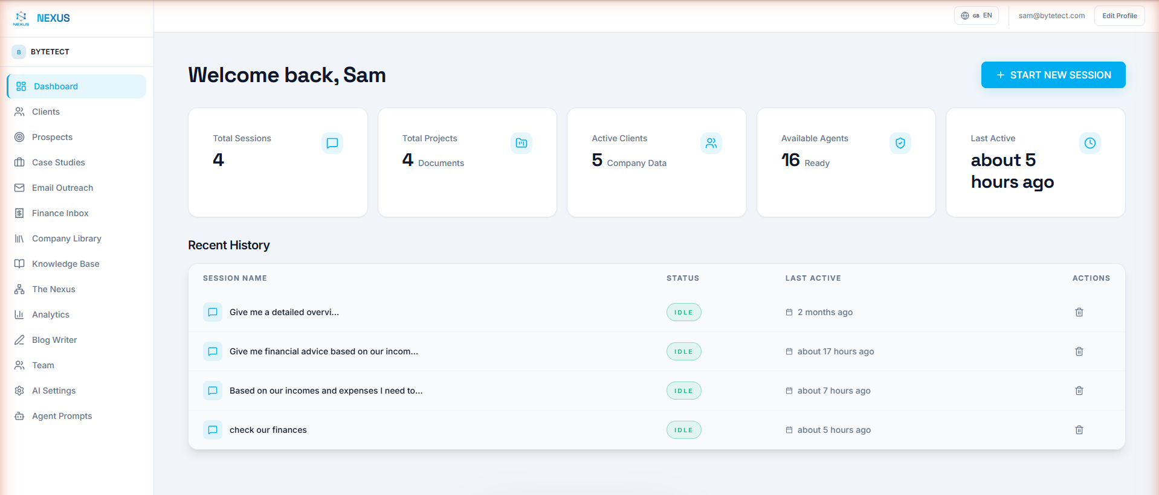
Task: Open the Dashboard menu item
Action: pos(77,86)
